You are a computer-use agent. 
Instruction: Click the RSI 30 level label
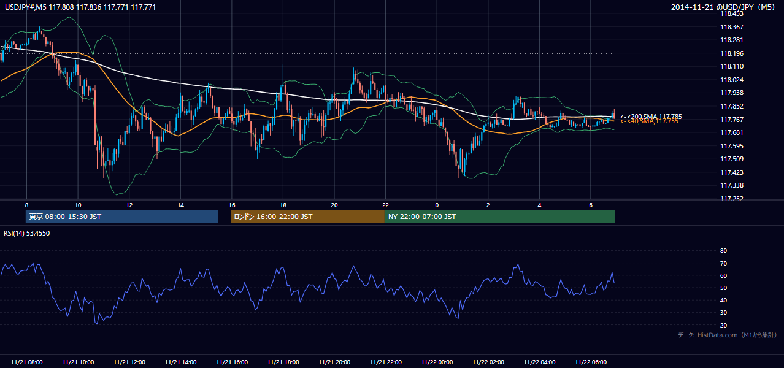723,313
